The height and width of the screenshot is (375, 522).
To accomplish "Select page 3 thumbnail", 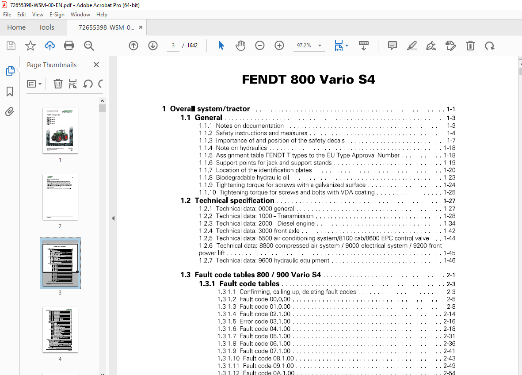I will pos(60,263).
